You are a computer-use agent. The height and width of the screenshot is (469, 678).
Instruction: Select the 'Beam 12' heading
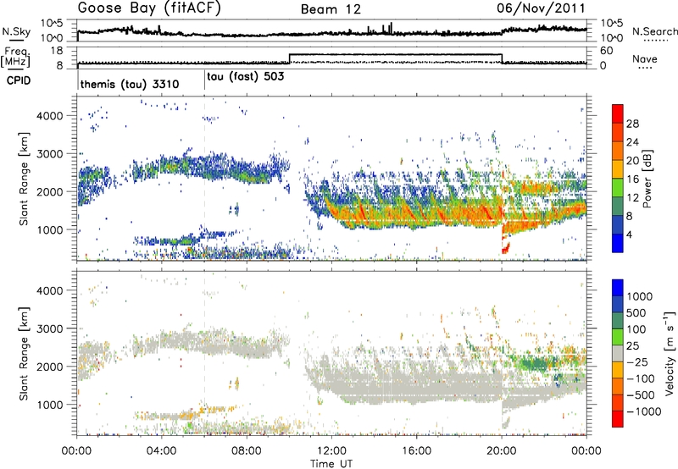tap(331, 9)
